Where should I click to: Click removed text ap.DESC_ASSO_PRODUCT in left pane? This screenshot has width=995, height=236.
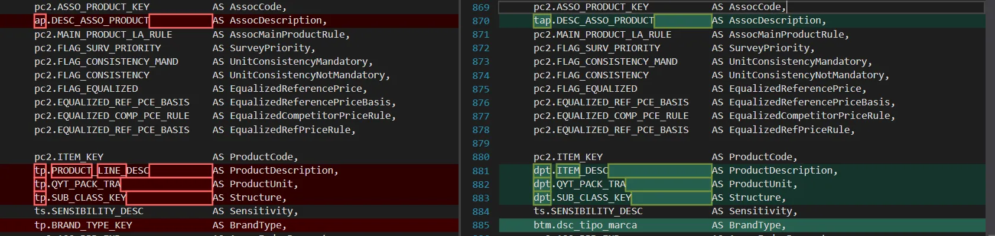[92, 21]
